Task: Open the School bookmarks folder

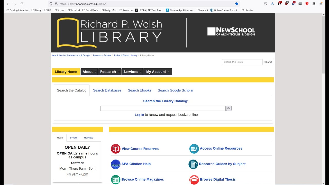Action: click(59, 10)
